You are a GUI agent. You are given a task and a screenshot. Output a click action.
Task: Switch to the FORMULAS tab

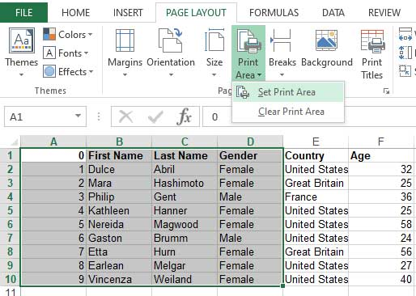[x=274, y=12]
